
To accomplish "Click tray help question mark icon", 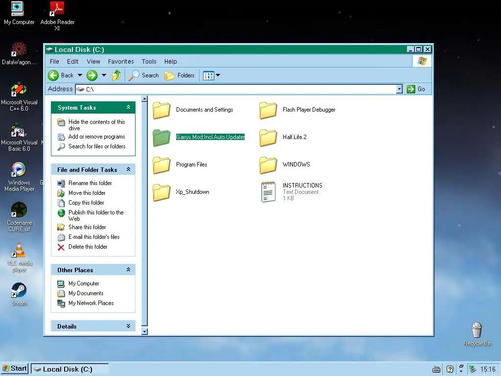I will point(450,370).
